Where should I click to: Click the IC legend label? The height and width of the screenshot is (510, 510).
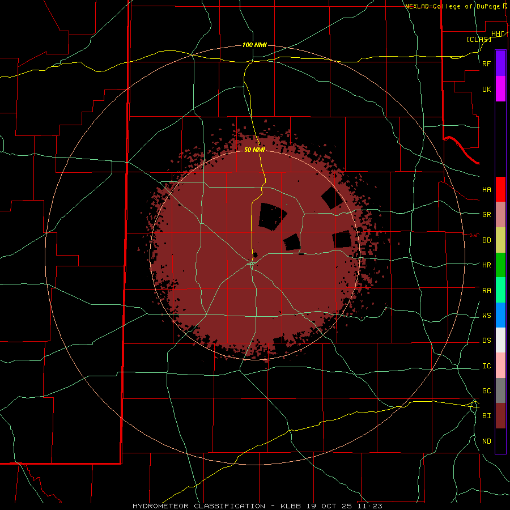click(x=487, y=366)
